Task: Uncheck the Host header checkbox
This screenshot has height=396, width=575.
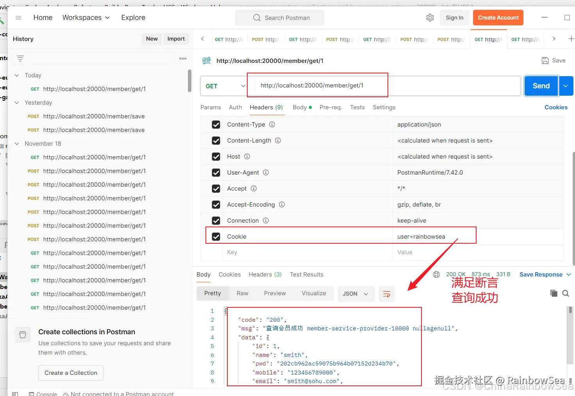Action: click(216, 157)
